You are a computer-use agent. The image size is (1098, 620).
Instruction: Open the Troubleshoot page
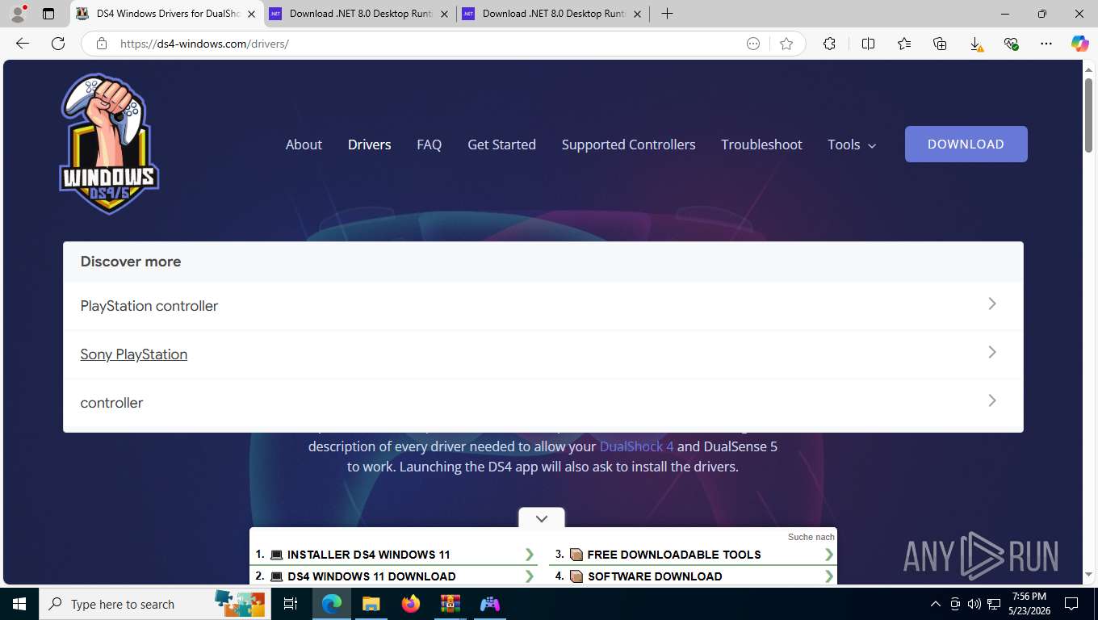(x=761, y=145)
